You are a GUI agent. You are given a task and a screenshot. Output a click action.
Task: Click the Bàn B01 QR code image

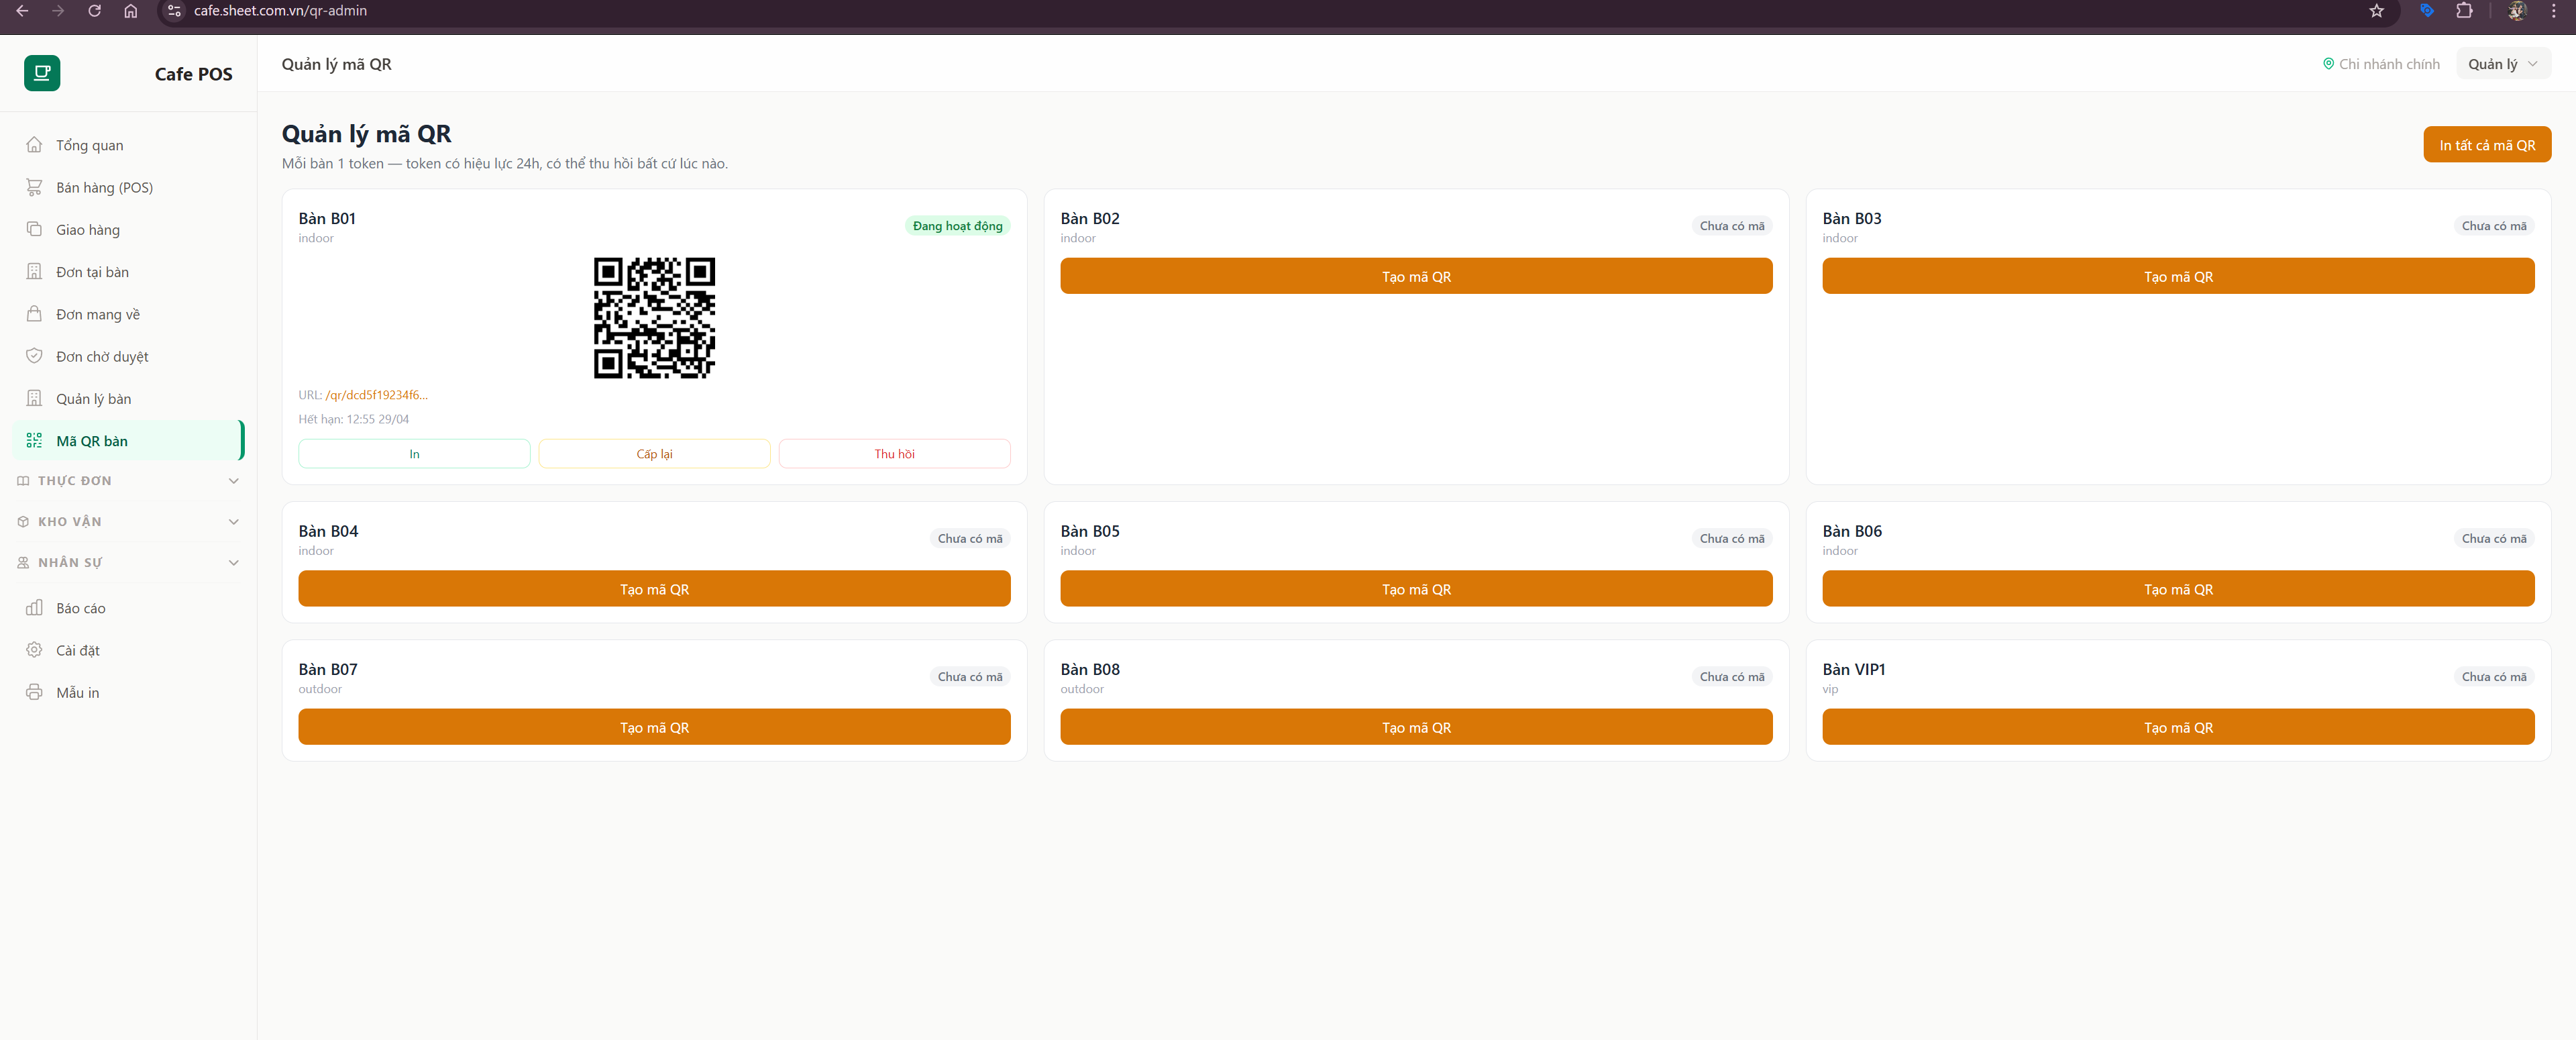click(x=654, y=318)
